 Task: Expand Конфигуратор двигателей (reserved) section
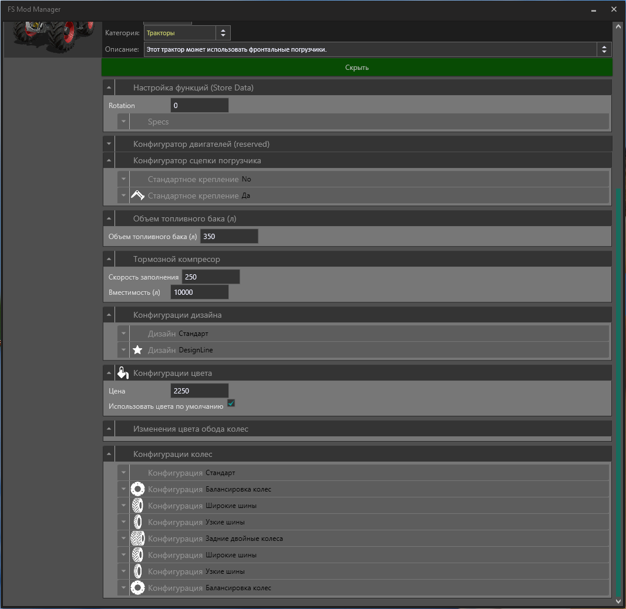tap(109, 144)
